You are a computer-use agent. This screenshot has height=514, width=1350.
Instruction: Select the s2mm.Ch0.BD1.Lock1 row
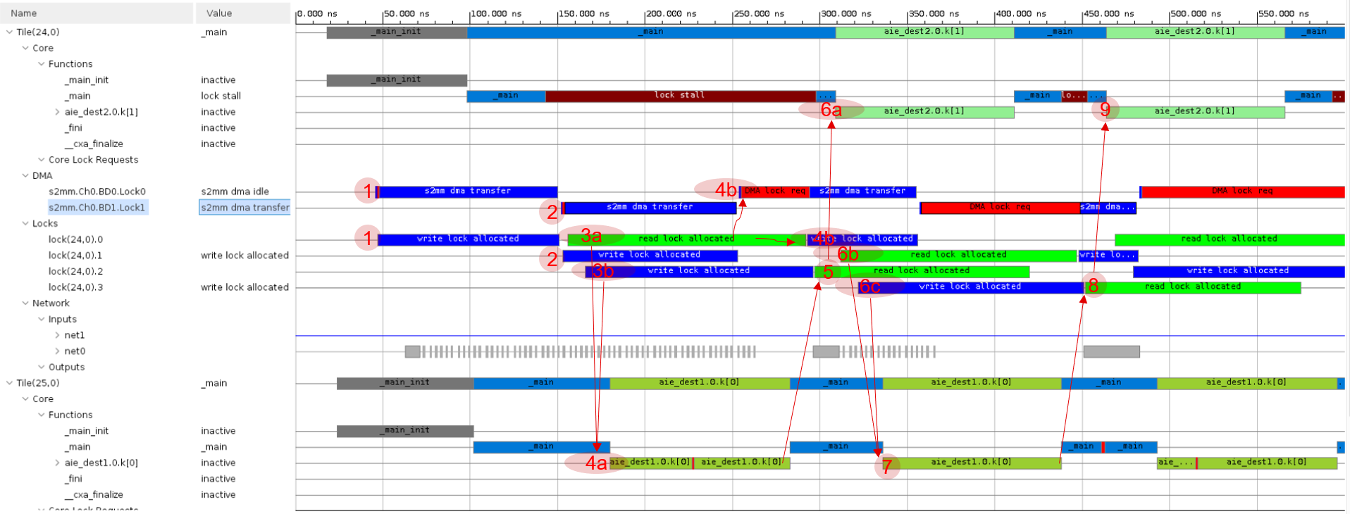(x=97, y=208)
